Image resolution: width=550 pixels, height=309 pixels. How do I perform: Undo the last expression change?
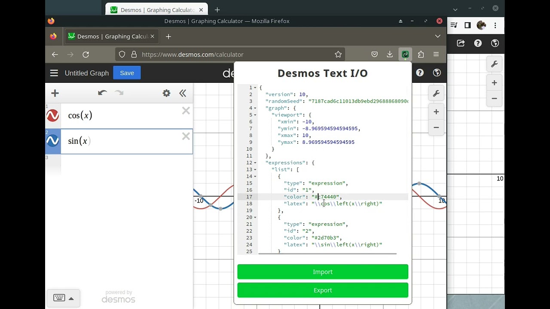(102, 93)
